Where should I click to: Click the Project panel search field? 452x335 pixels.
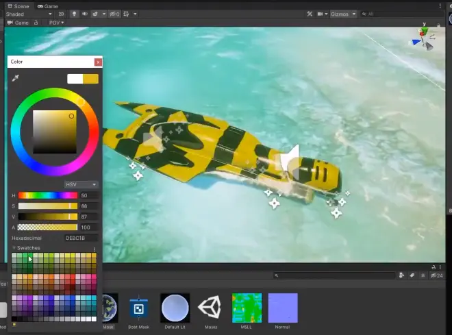pyautogui.click(x=334, y=275)
